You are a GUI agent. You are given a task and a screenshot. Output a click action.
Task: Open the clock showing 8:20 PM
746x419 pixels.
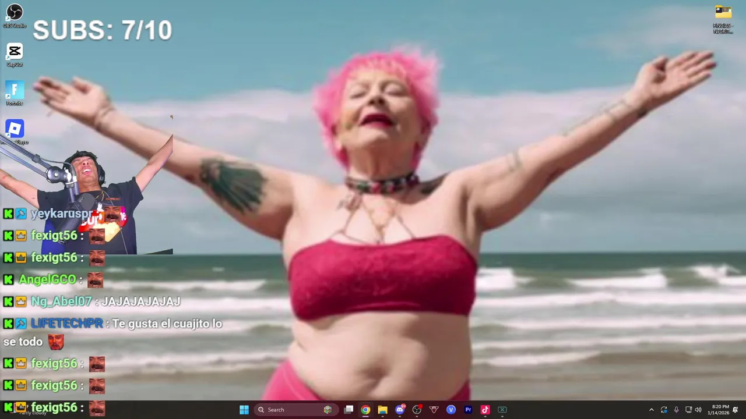719,410
